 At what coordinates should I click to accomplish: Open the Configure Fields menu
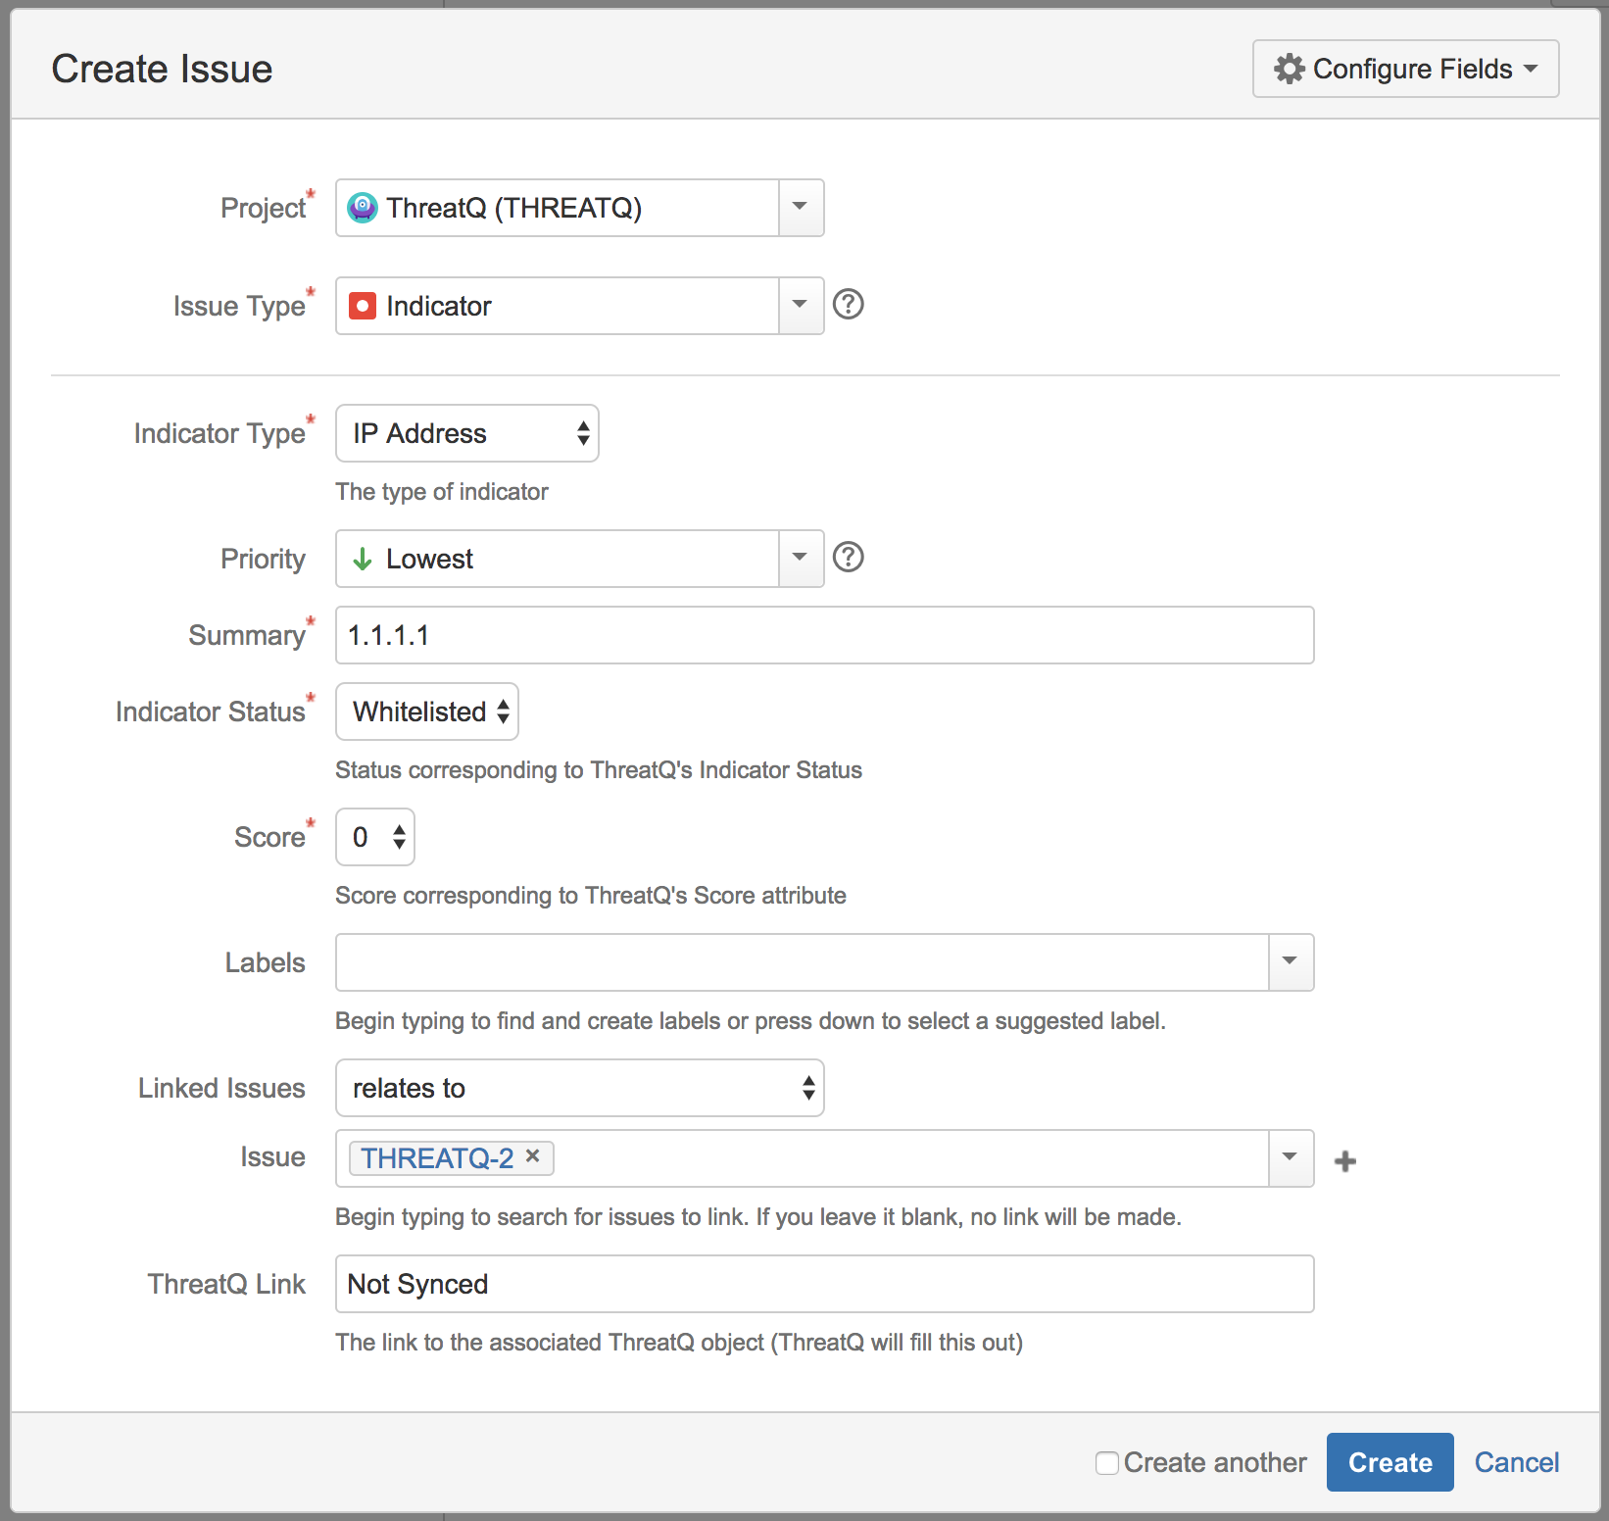tap(1405, 69)
